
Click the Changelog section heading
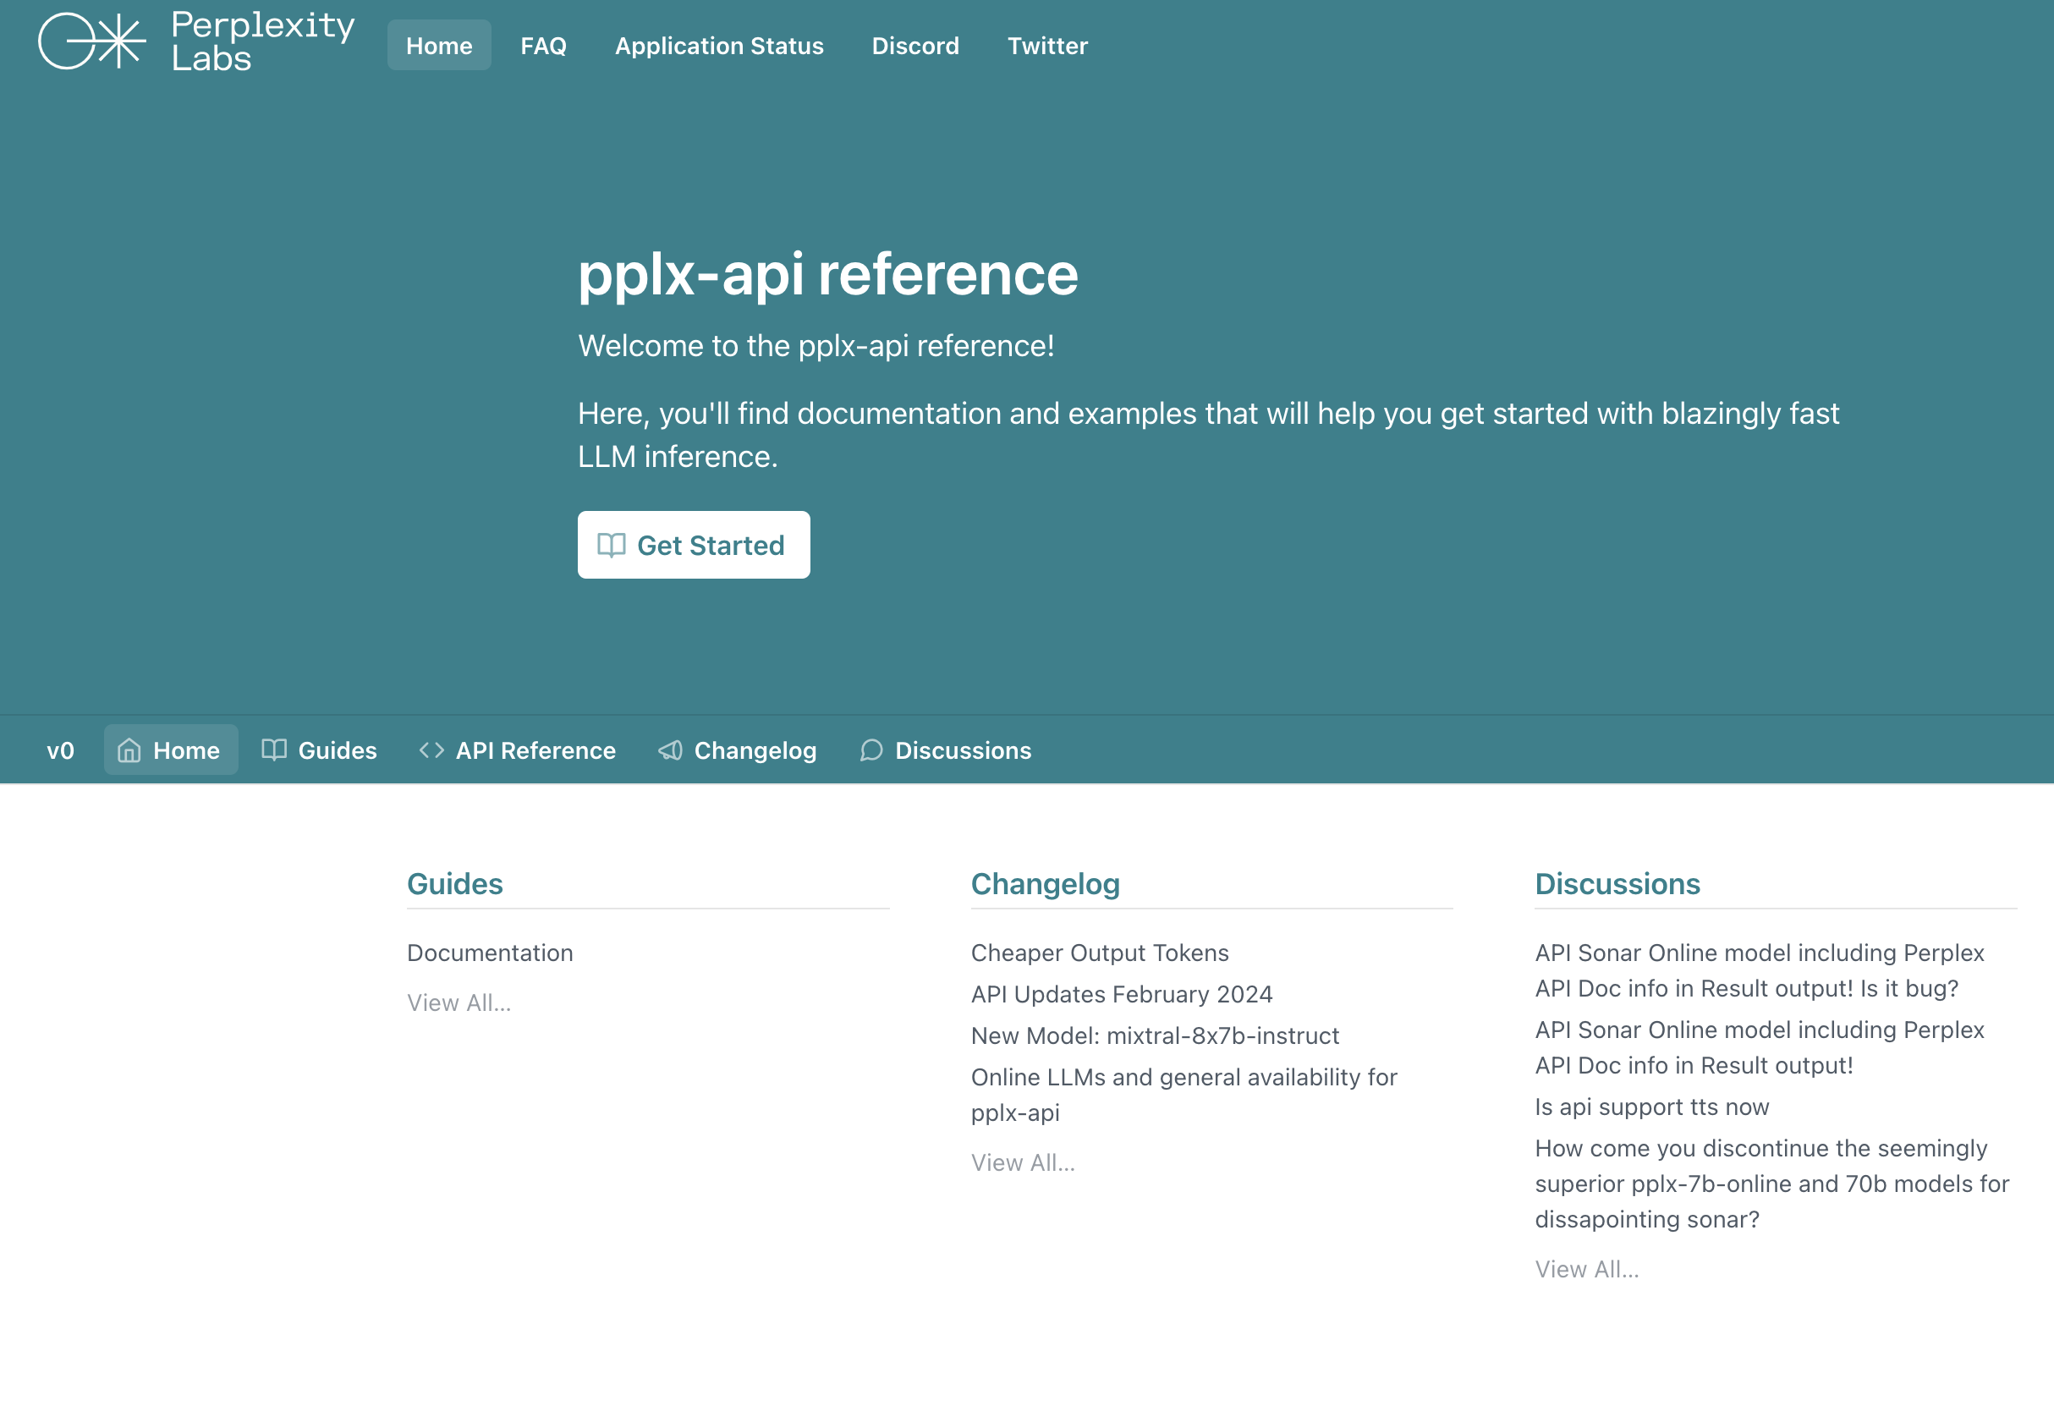(x=1046, y=884)
